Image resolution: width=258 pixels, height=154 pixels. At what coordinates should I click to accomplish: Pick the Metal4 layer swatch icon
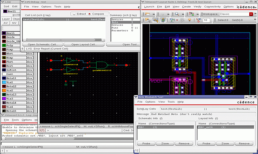coord(4,103)
